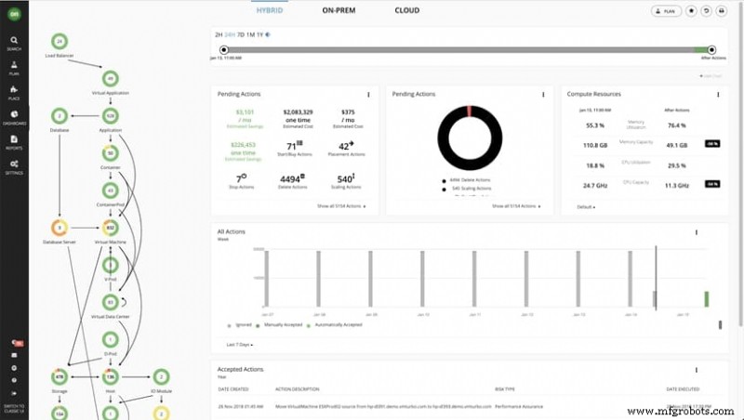This screenshot has height=420, width=744.
Task: Select the D-Pod supply chain node
Action: [110, 340]
